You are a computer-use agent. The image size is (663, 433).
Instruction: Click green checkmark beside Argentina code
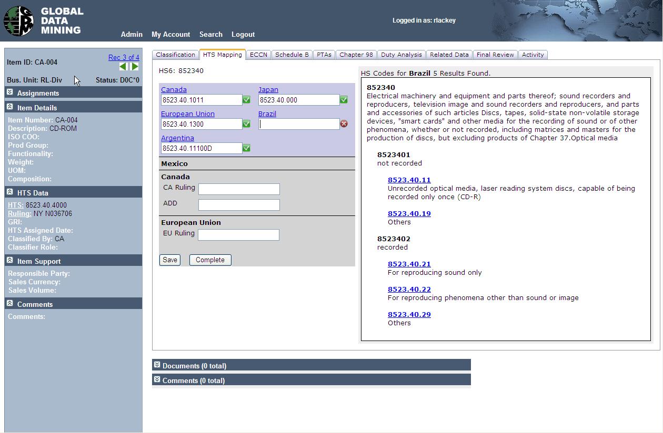(246, 148)
